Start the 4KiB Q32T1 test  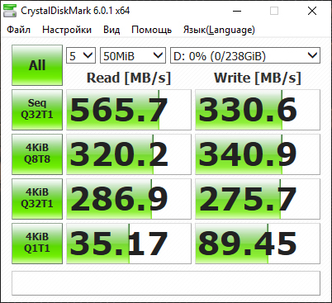37,199
